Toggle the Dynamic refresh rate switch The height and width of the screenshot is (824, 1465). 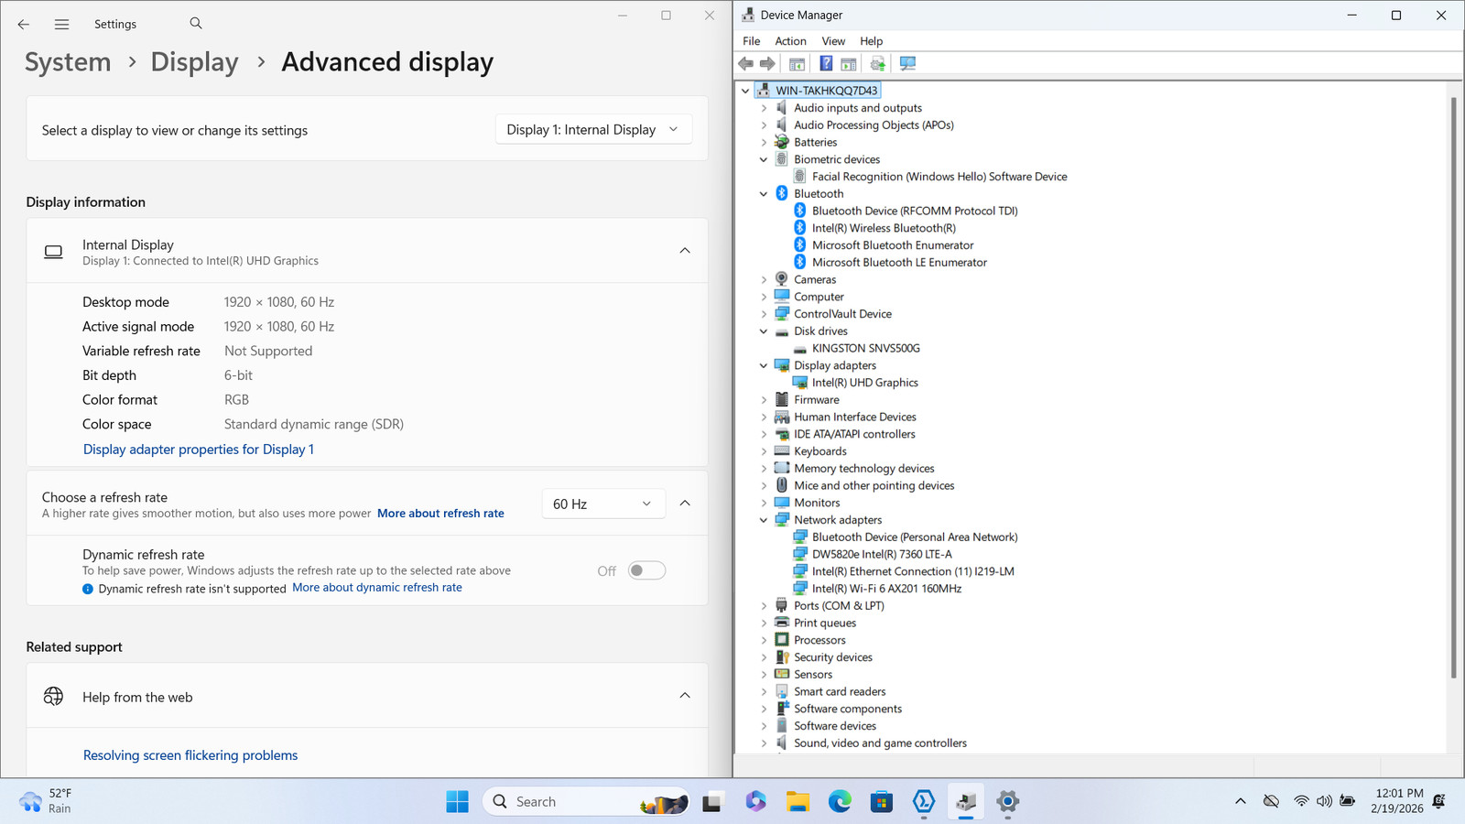coord(647,570)
